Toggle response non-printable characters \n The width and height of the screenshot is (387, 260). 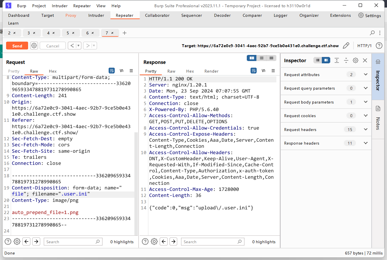tap(263, 71)
